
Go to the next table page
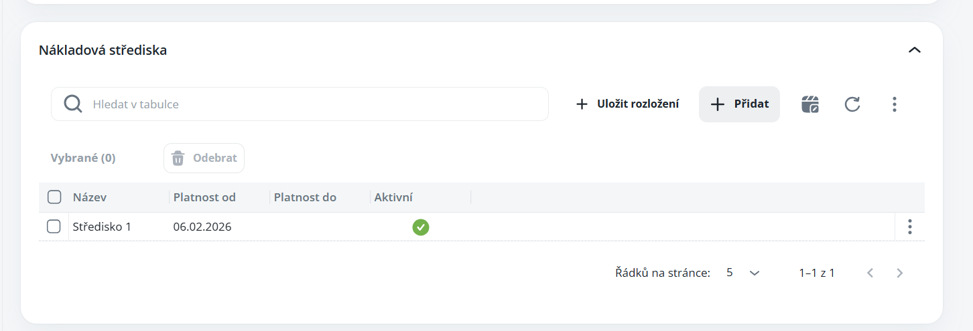pyautogui.click(x=900, y=273)
